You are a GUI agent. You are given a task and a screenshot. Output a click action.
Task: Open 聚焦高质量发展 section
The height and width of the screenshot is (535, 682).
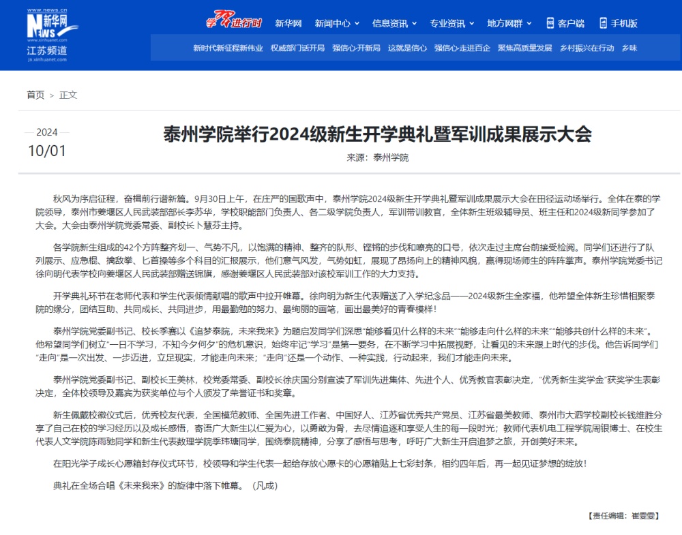pyautogui.click(x=524, y=48)
